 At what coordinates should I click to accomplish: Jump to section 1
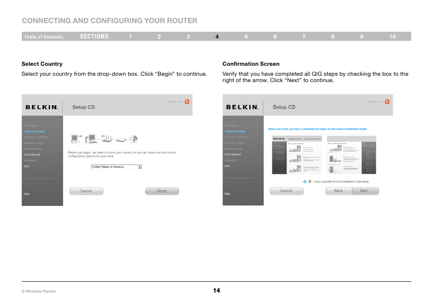pos(130,37)
